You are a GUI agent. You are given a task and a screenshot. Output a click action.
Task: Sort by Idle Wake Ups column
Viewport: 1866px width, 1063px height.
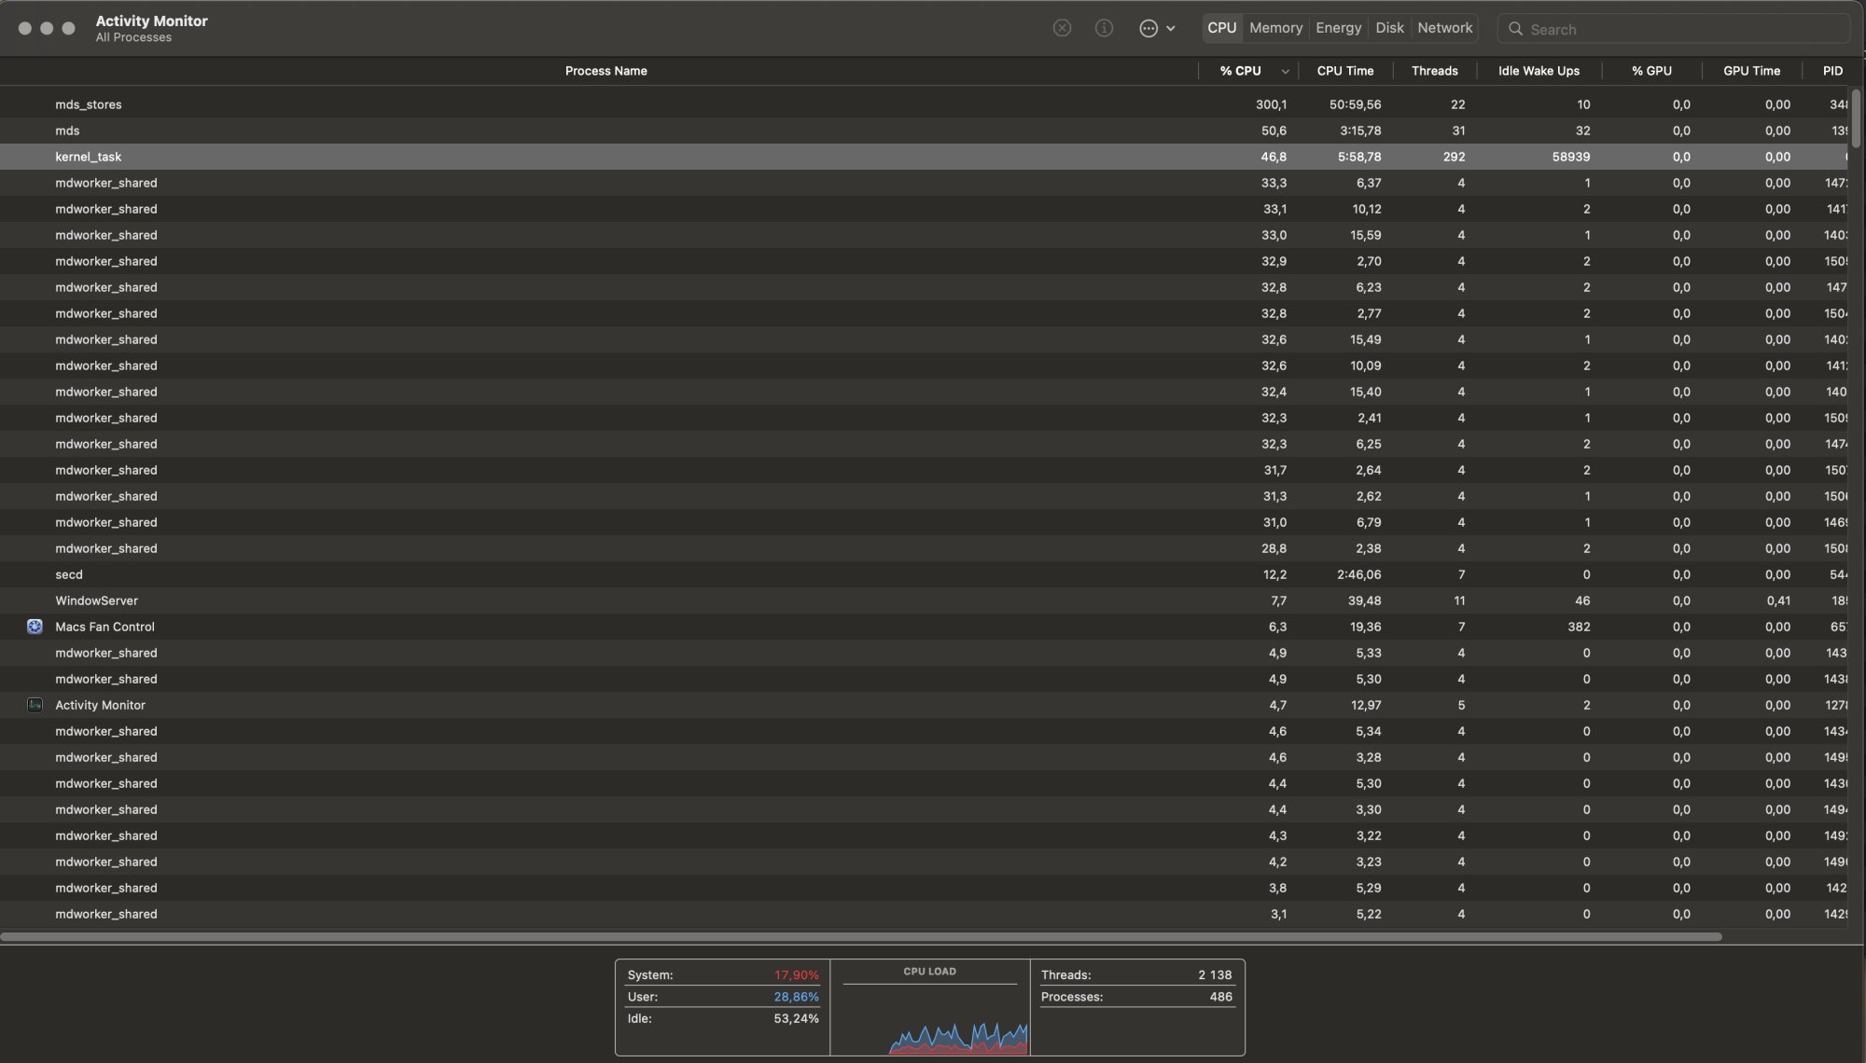[x=1539, y=71]
